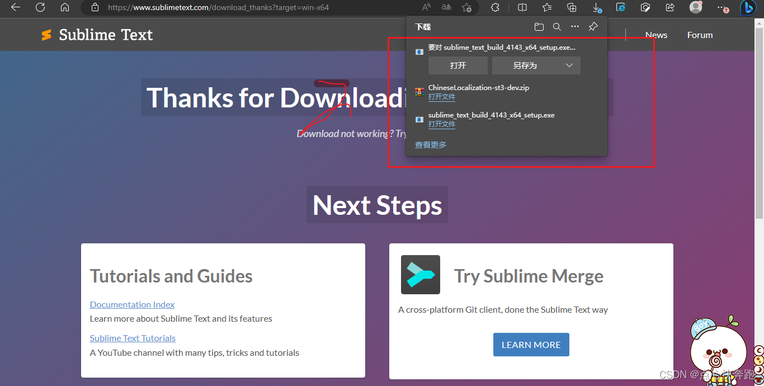The image size is (764, 386).
Task: Expand the 另存为 dropdown arrow
Action: point(569,65)
